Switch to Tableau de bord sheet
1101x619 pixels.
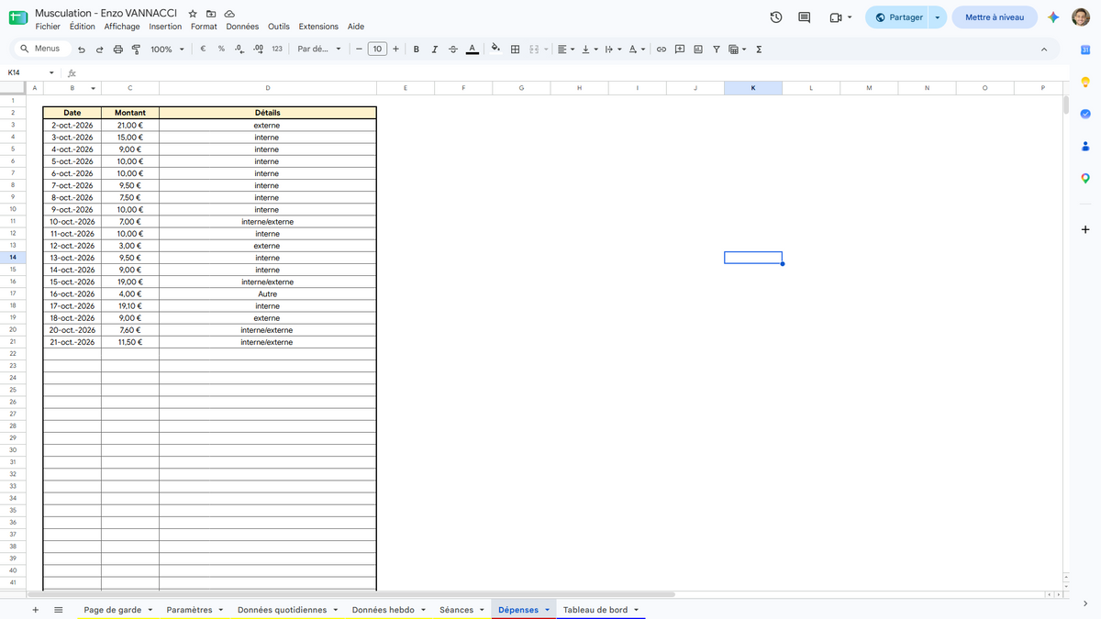595,610
